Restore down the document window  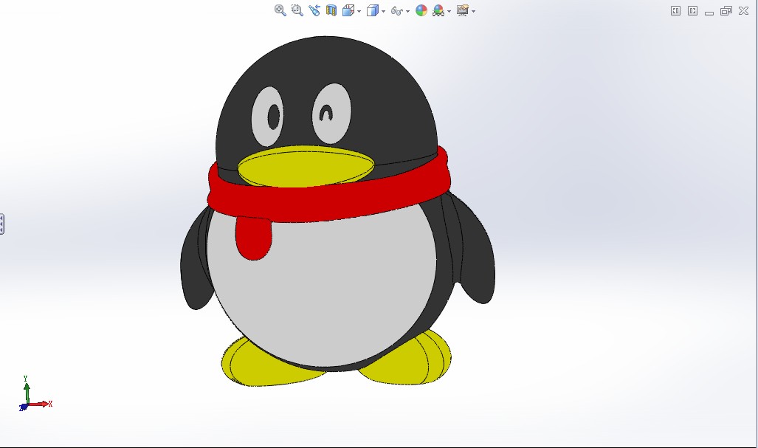pyautogui.click(x=726, y=10)
